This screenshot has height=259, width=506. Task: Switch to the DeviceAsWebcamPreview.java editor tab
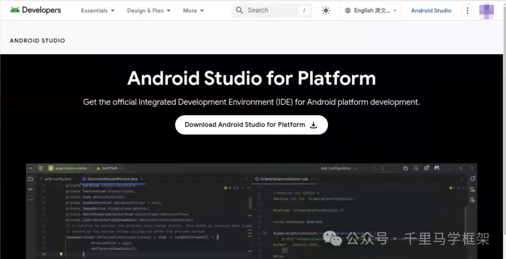112,179
